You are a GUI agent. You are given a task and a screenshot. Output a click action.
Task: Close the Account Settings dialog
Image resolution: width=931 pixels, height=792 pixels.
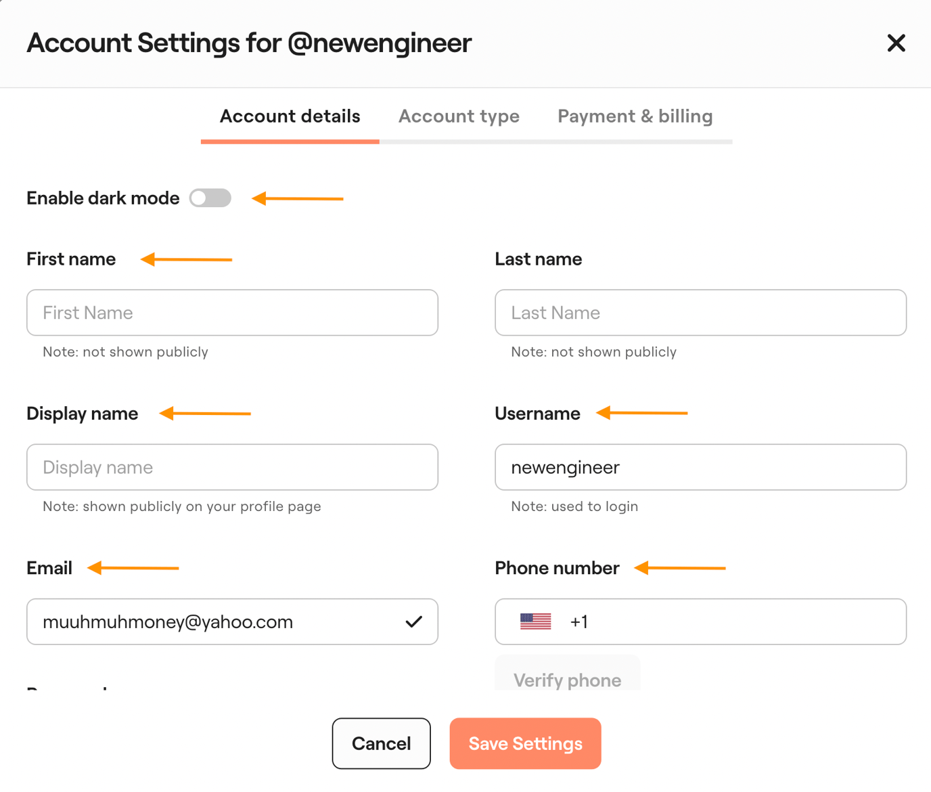pos(896,43)
